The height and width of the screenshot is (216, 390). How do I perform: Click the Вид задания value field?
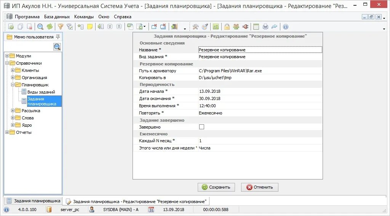point(260,57)
